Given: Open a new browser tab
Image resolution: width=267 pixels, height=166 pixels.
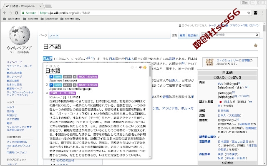Looking at the screenshot, I should [48, 7].
